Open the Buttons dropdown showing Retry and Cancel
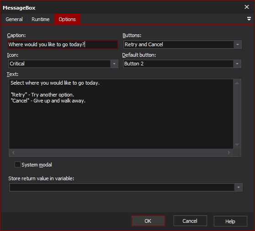 182,45
